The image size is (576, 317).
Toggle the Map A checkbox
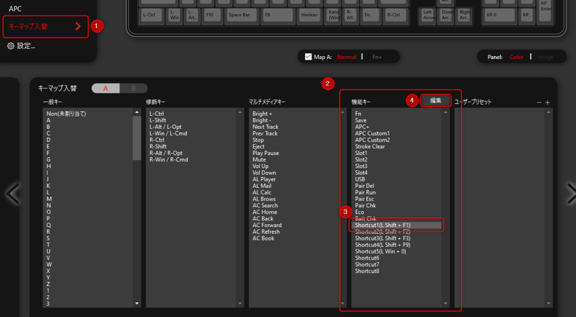[x=308, y=57]
